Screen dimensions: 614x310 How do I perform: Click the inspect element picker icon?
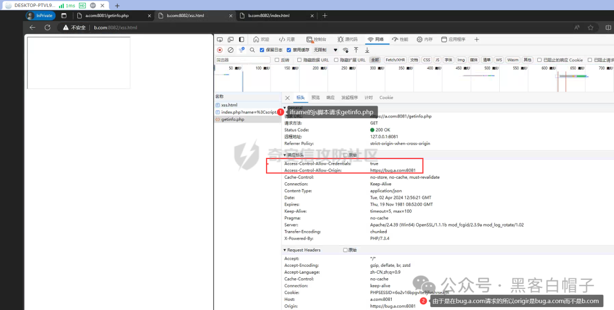point(219,40)
